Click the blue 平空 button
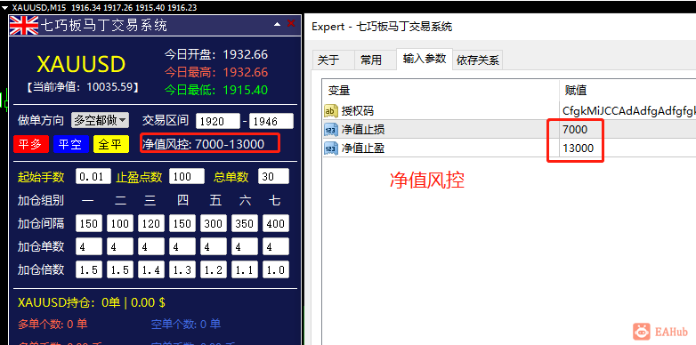The width and height of the screenshot is (696, 345). 70,145
